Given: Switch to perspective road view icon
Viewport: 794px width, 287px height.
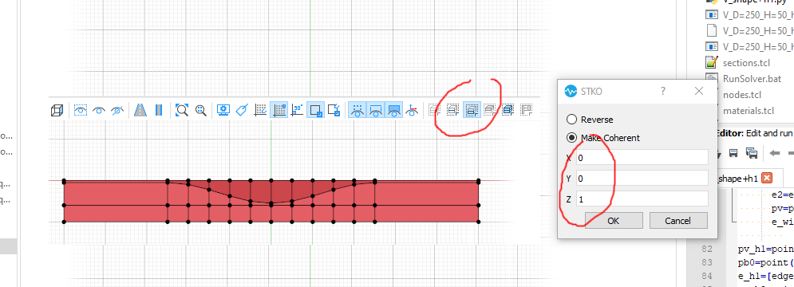Looking at the screenshot, I should click(140, 110).
